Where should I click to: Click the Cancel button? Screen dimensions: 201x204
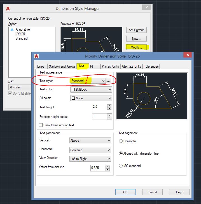tap(152, 192)
